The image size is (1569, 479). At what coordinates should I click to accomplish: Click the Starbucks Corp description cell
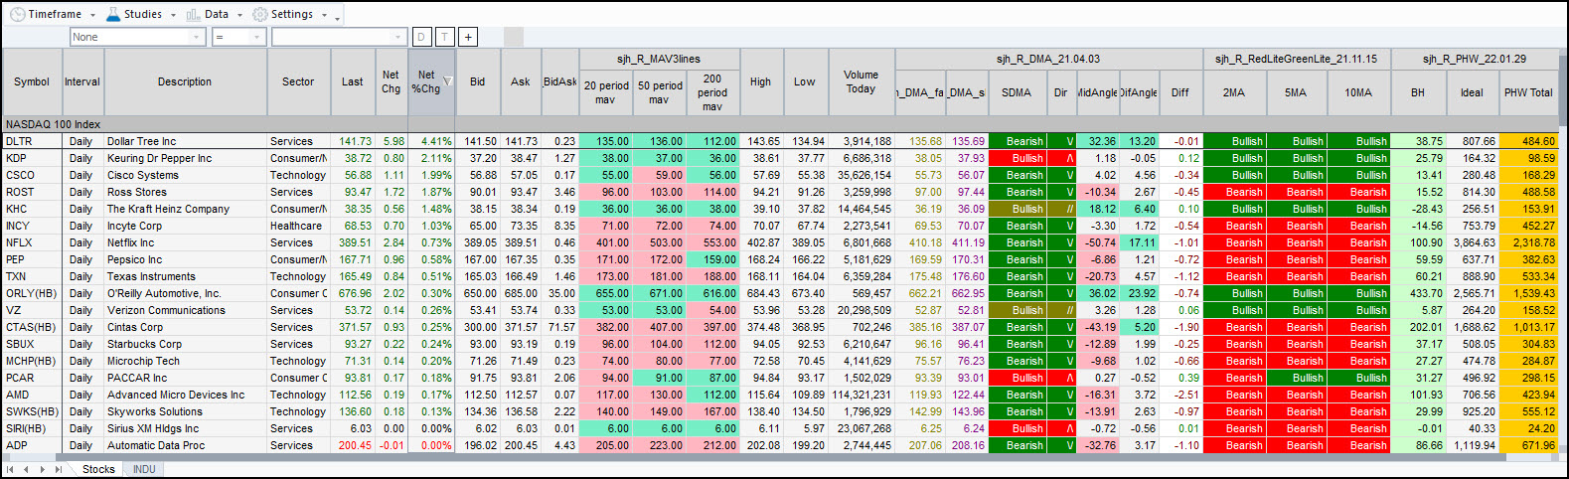(x=185, y=344)
